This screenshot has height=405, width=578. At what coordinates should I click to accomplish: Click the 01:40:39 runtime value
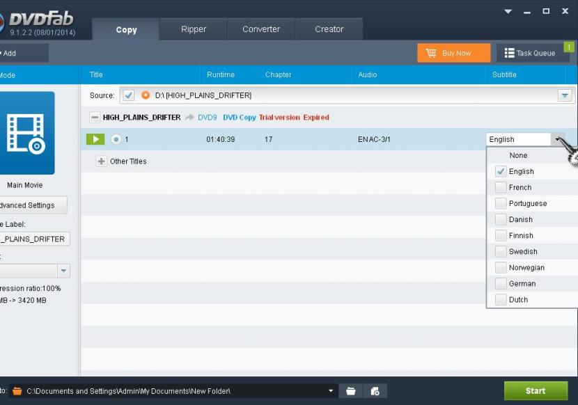click(x=221, y=139)
